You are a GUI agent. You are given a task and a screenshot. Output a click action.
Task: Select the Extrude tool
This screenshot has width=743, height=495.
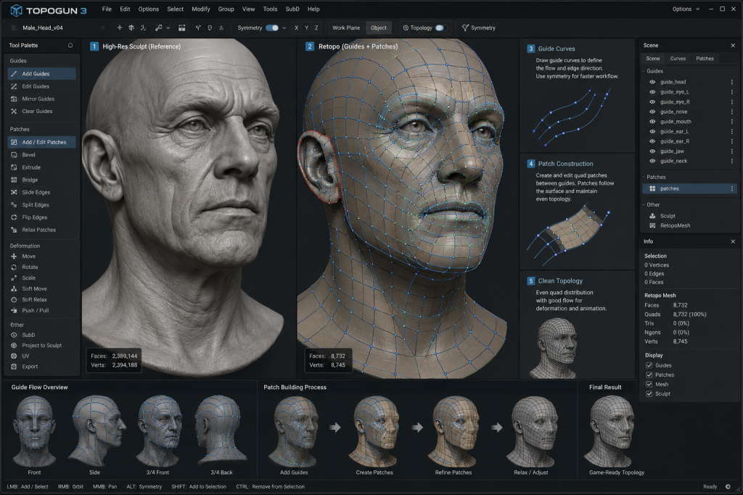(41, 167)
